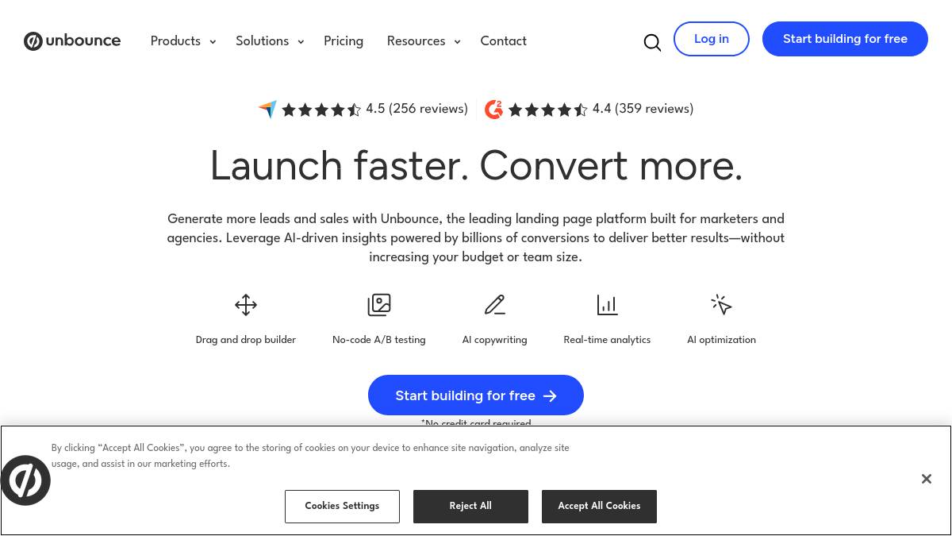
Task: Click the G2 star rating
Action: [x=547, y=110]
